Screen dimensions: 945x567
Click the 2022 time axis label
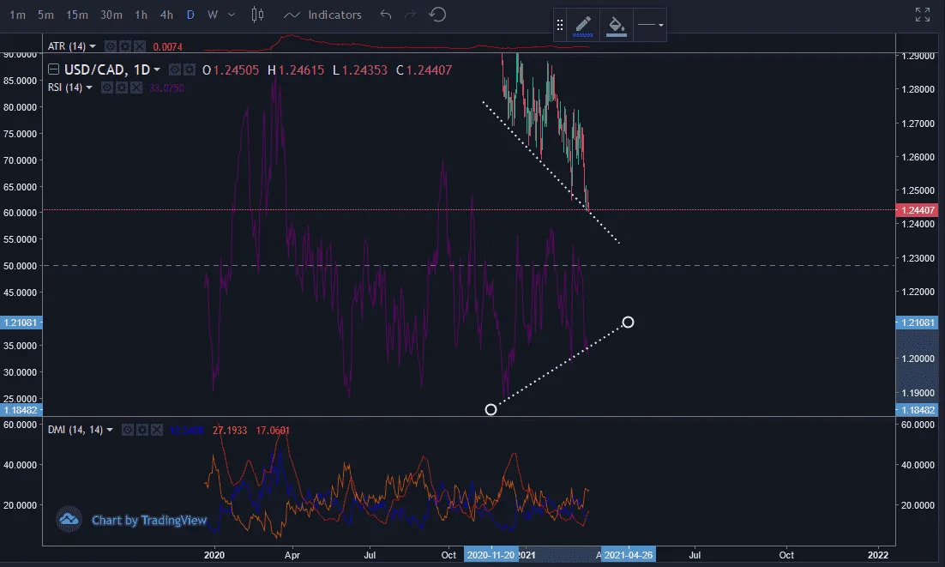tap(878, 555)
